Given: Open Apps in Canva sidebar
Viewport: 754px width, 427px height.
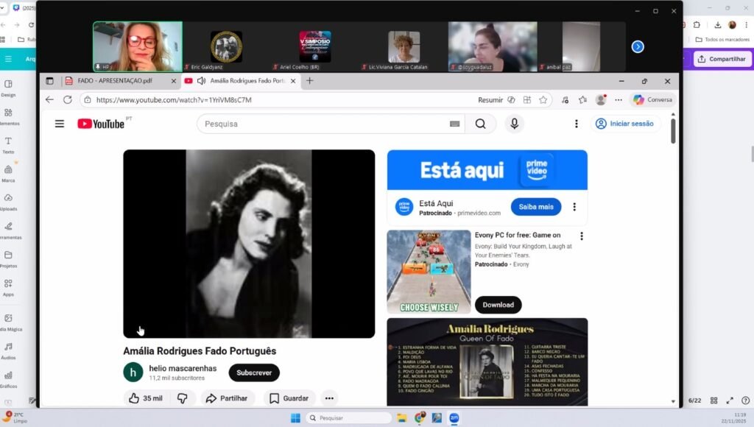Looking at the screenshot, I should click(8, 288).
